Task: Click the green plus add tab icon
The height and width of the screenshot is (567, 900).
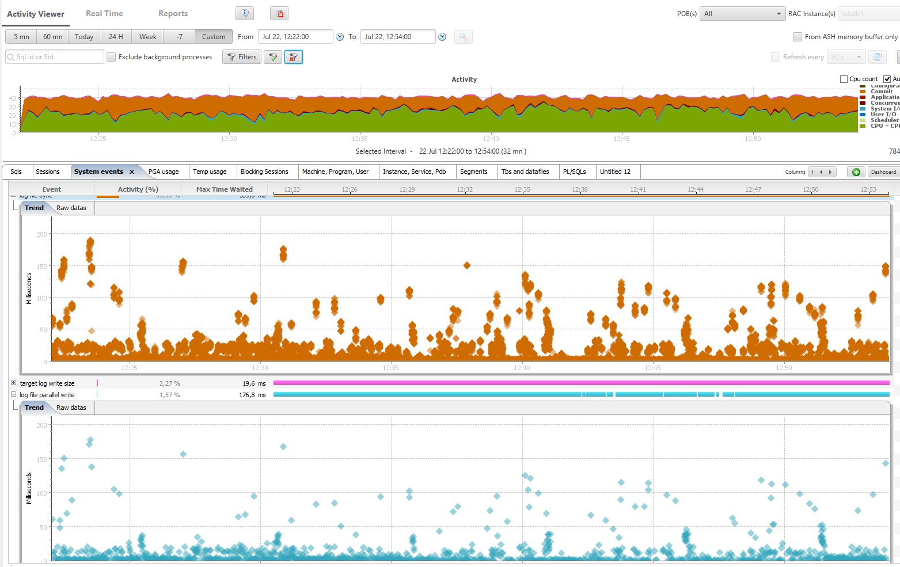Action: point(856,172)
